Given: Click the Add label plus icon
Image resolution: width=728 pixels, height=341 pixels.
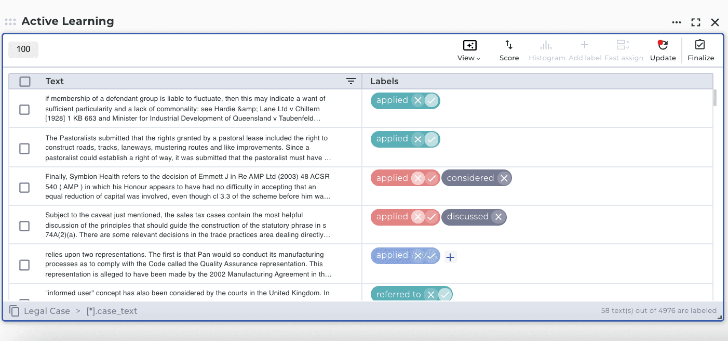Looking at the screenshot, I should pyautogui.click(x=585, y=45).
